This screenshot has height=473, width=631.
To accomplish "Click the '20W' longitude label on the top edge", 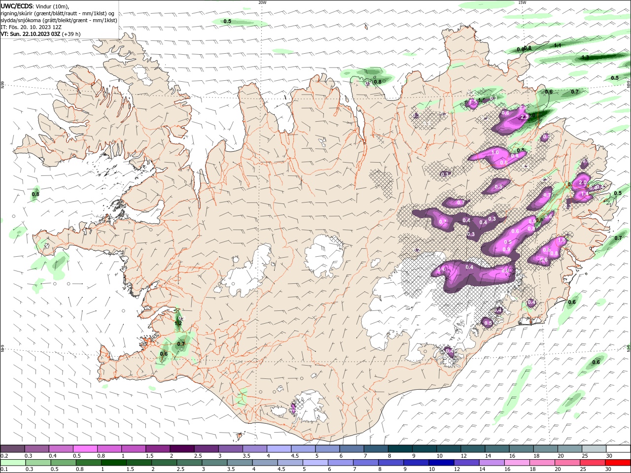I will [262, 2].
